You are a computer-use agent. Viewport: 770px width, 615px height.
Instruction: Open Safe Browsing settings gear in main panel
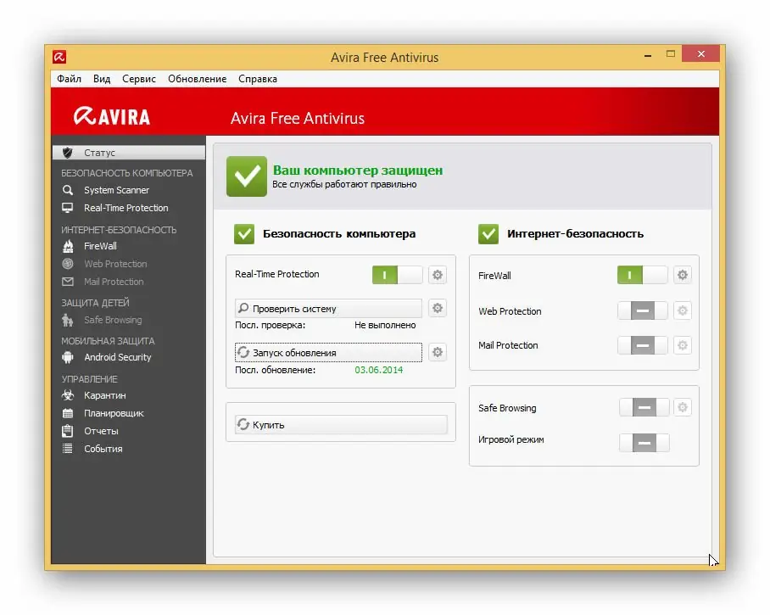tap(683, 407)
